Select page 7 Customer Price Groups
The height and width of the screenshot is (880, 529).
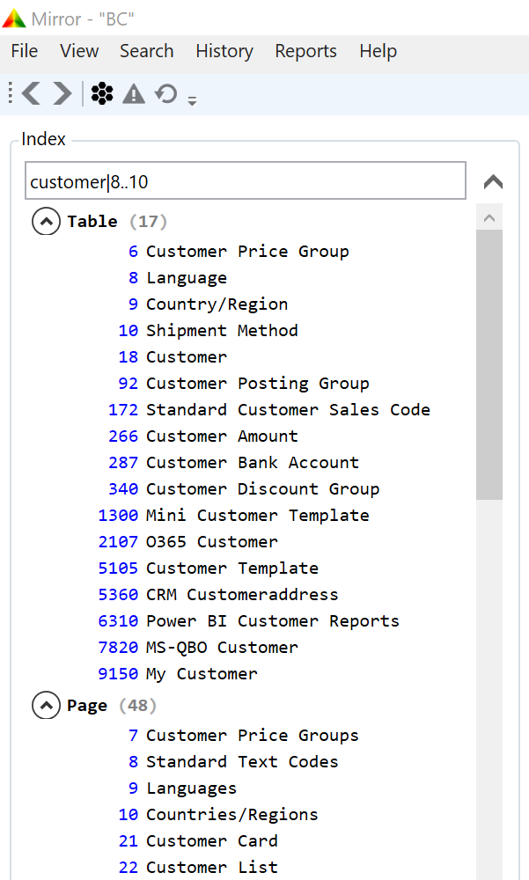click(243, 735)
